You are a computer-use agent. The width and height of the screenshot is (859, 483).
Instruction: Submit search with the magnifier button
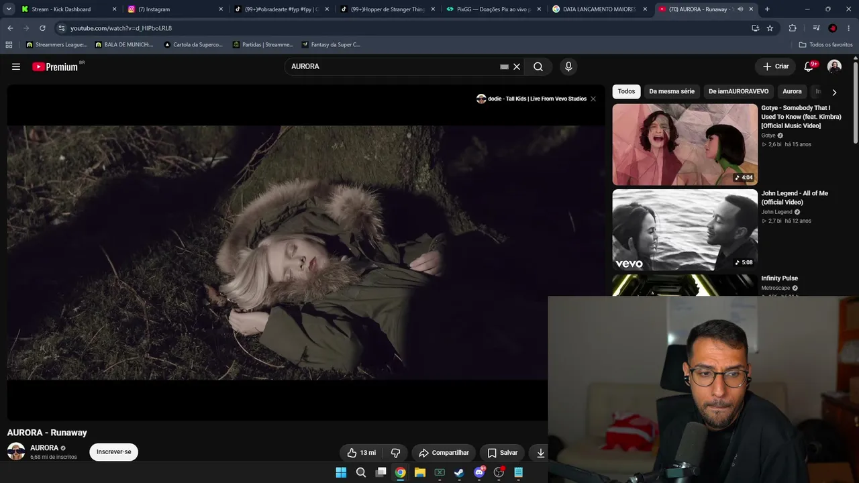click(x=538, y=66)
